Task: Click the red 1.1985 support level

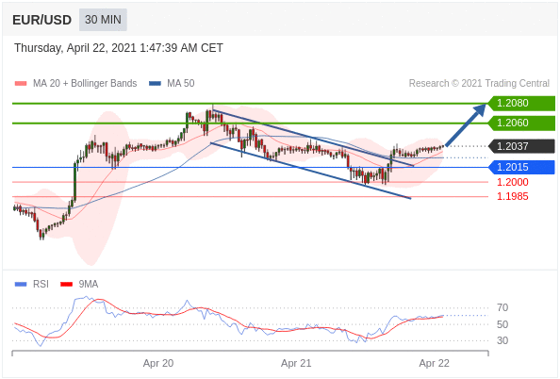Action: click(x=513, y=196)
